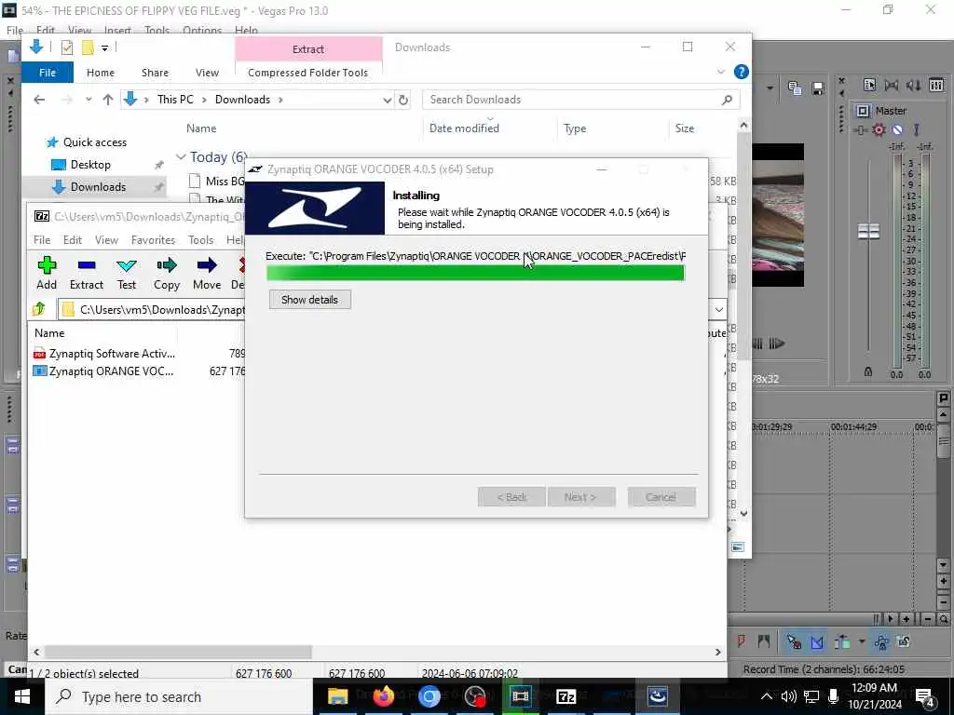Collapse the Today (6) group in Explorer
The height and width of the screenshot is (715, 954).
coord(181,157)
